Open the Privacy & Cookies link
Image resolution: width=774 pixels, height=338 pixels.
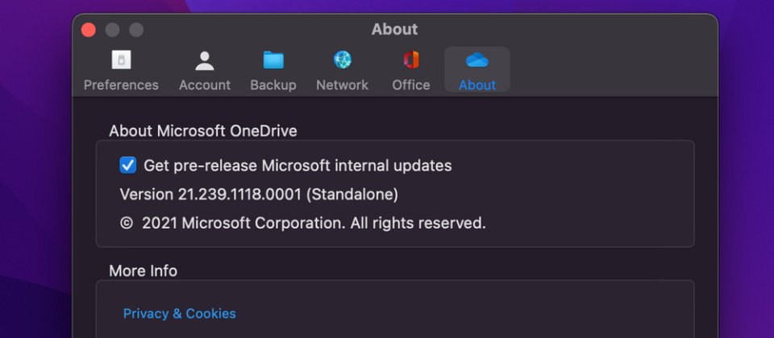pyautogui.click(x=179, y=313)
